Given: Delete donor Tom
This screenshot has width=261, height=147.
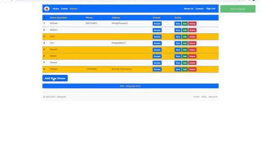Looking at the screenshot, I should [x=192, y=43].
